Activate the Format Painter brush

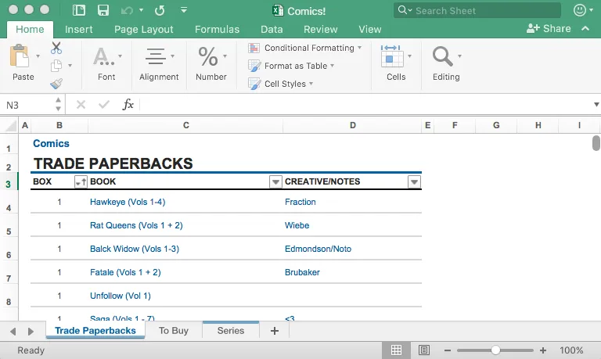(x=56, y=84)
